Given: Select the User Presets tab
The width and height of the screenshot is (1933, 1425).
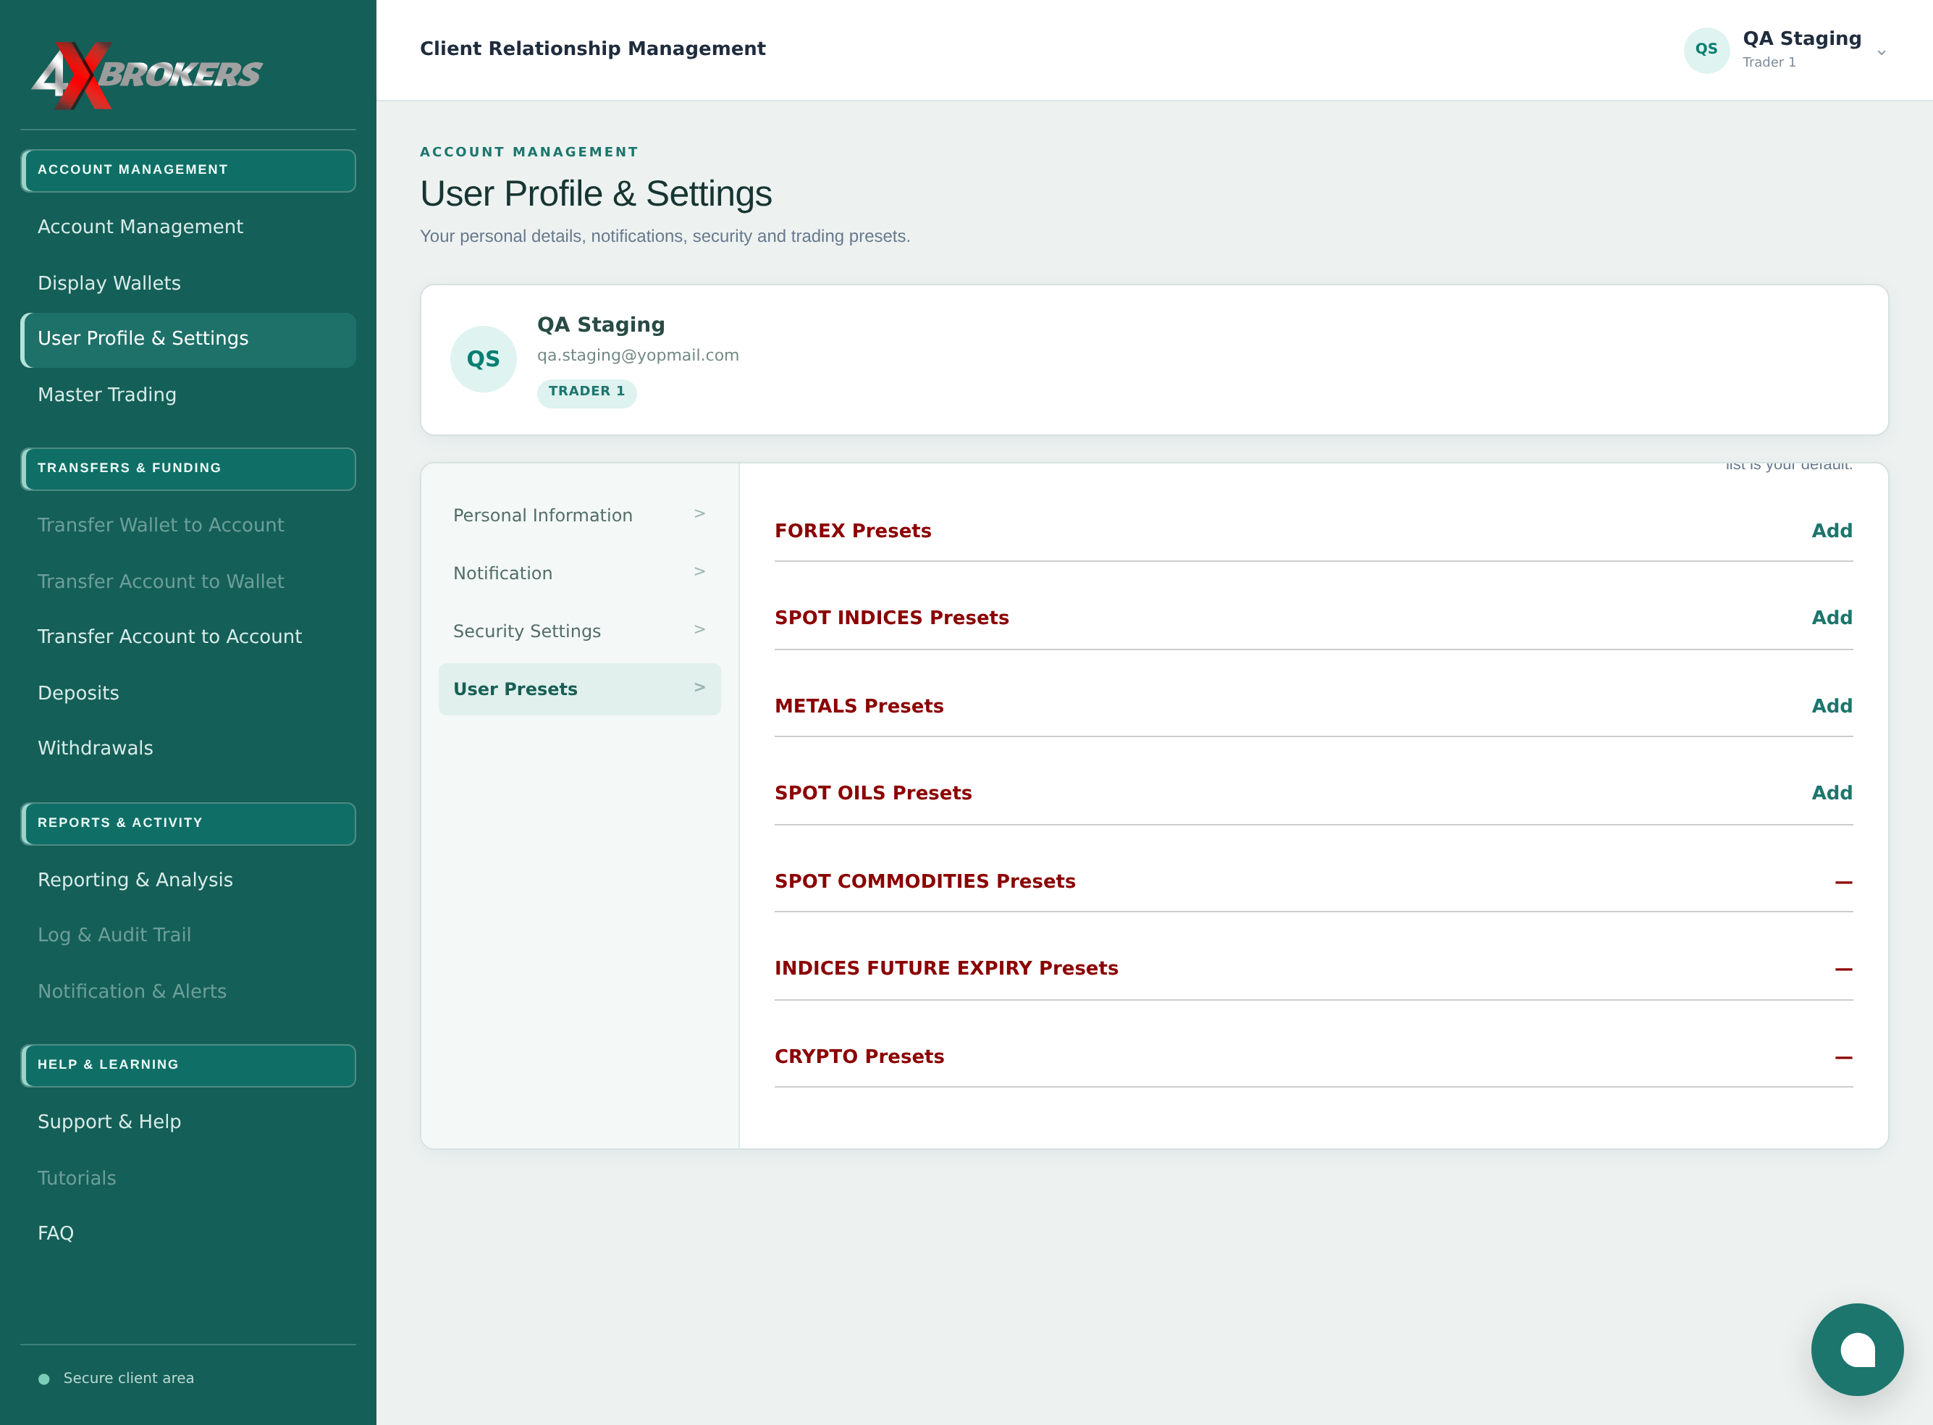Looking at the screenshot, I should 578,689.
